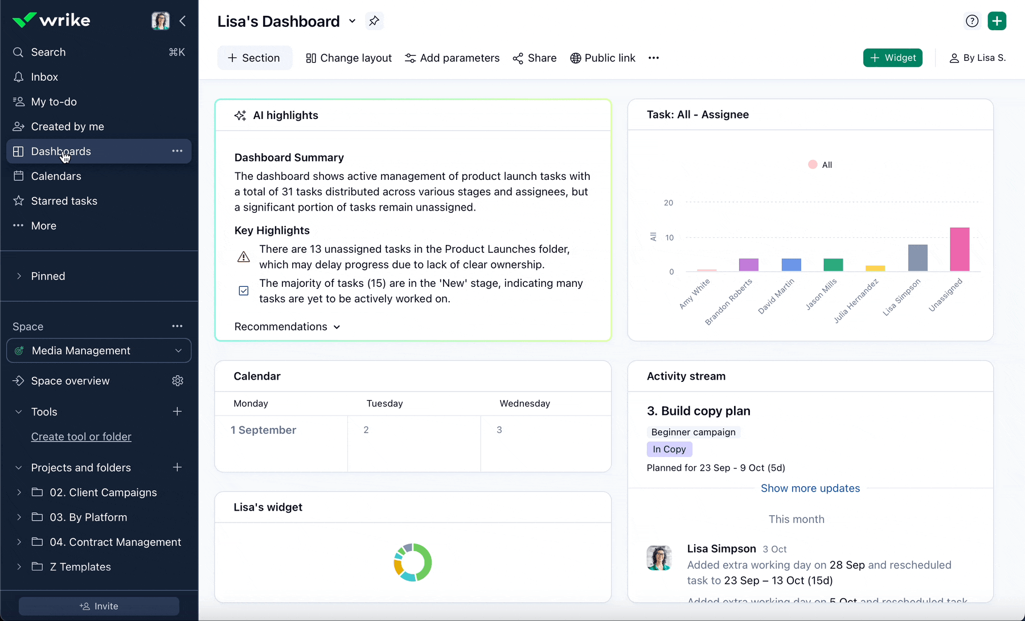Open the toolbar more options ellipsis
This screenshot has height=621, width=1025.
(x=653, y=58)
